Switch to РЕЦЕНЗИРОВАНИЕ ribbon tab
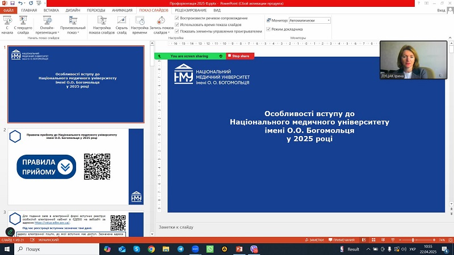The height and width of the screenshot is (255, 454). [191, 10]
